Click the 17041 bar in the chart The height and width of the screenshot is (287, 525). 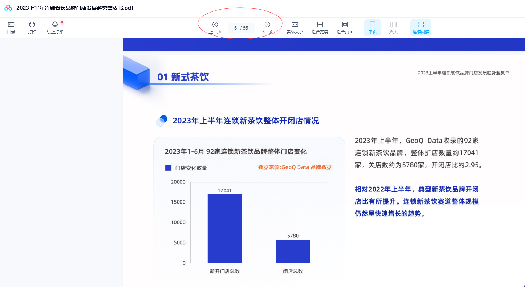tap(225, 228)
